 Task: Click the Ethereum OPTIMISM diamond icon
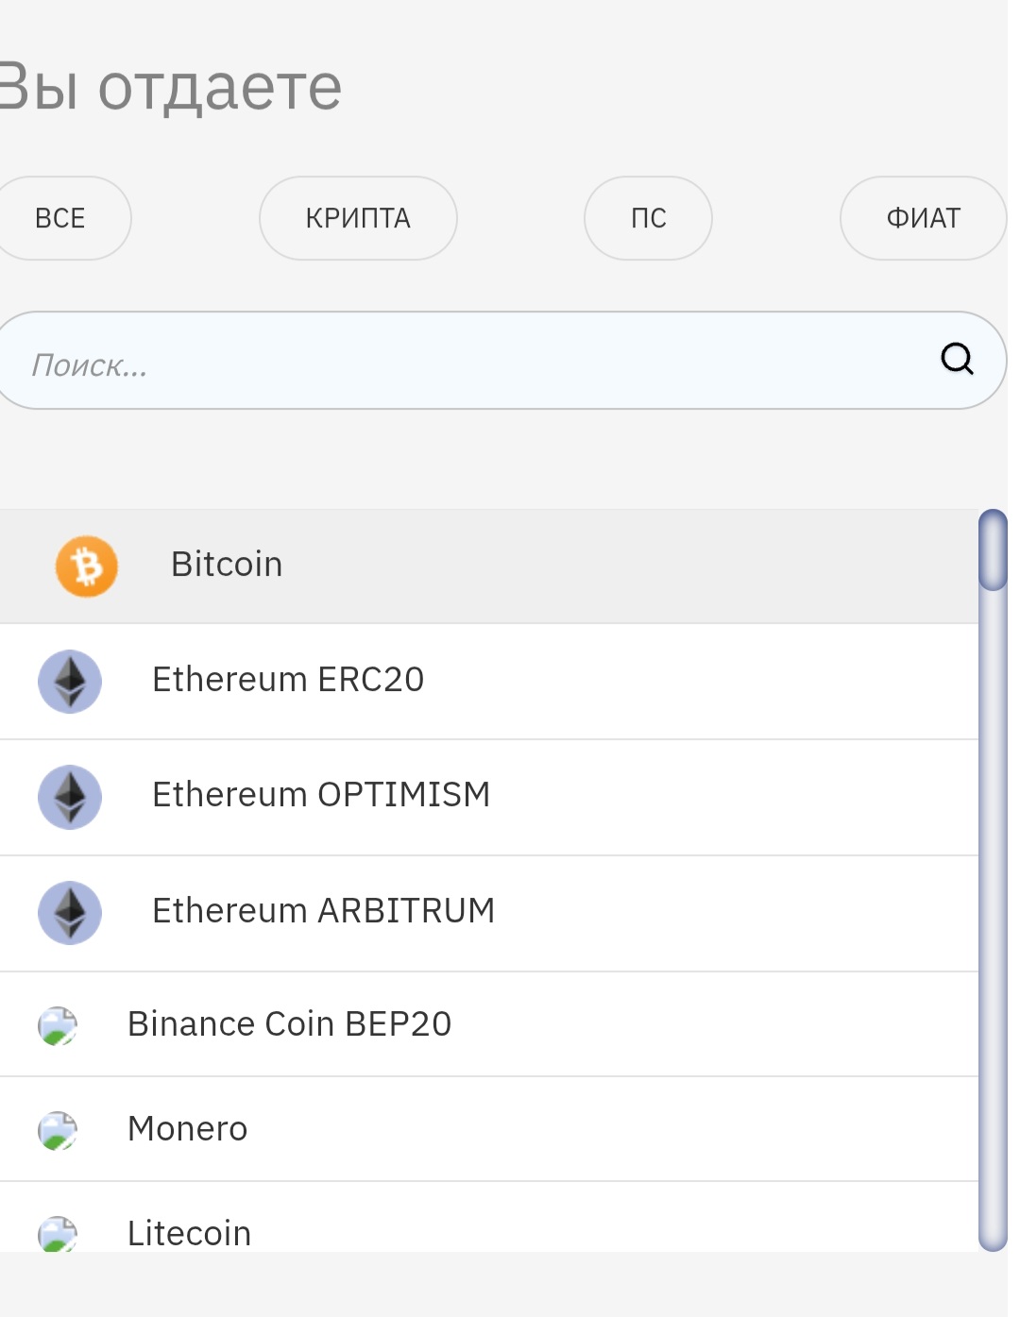coord(70,797)
